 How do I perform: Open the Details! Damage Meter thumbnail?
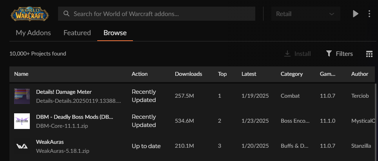[x=22, y=96]
